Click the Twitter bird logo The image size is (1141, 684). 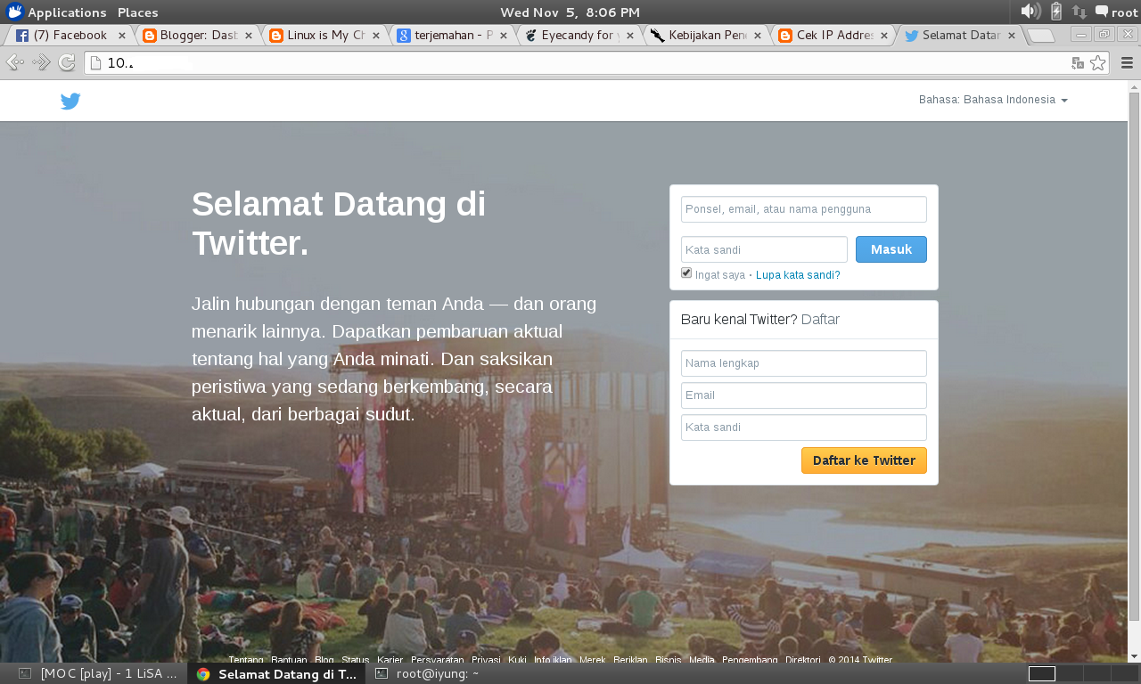tap(70, 101)
